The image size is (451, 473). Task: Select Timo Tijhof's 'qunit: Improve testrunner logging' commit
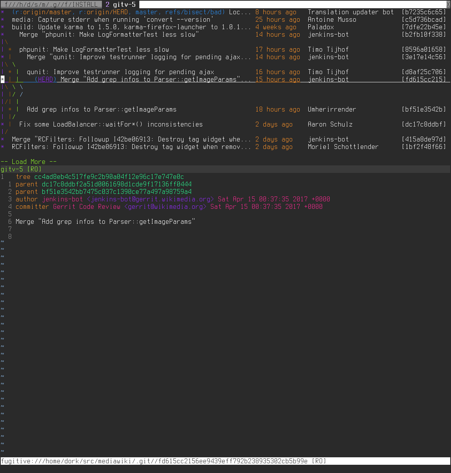(x=120, y=72)
